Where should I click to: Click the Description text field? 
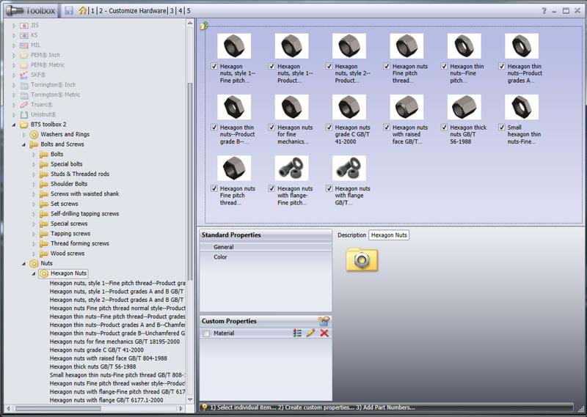[x=388, y=235]
